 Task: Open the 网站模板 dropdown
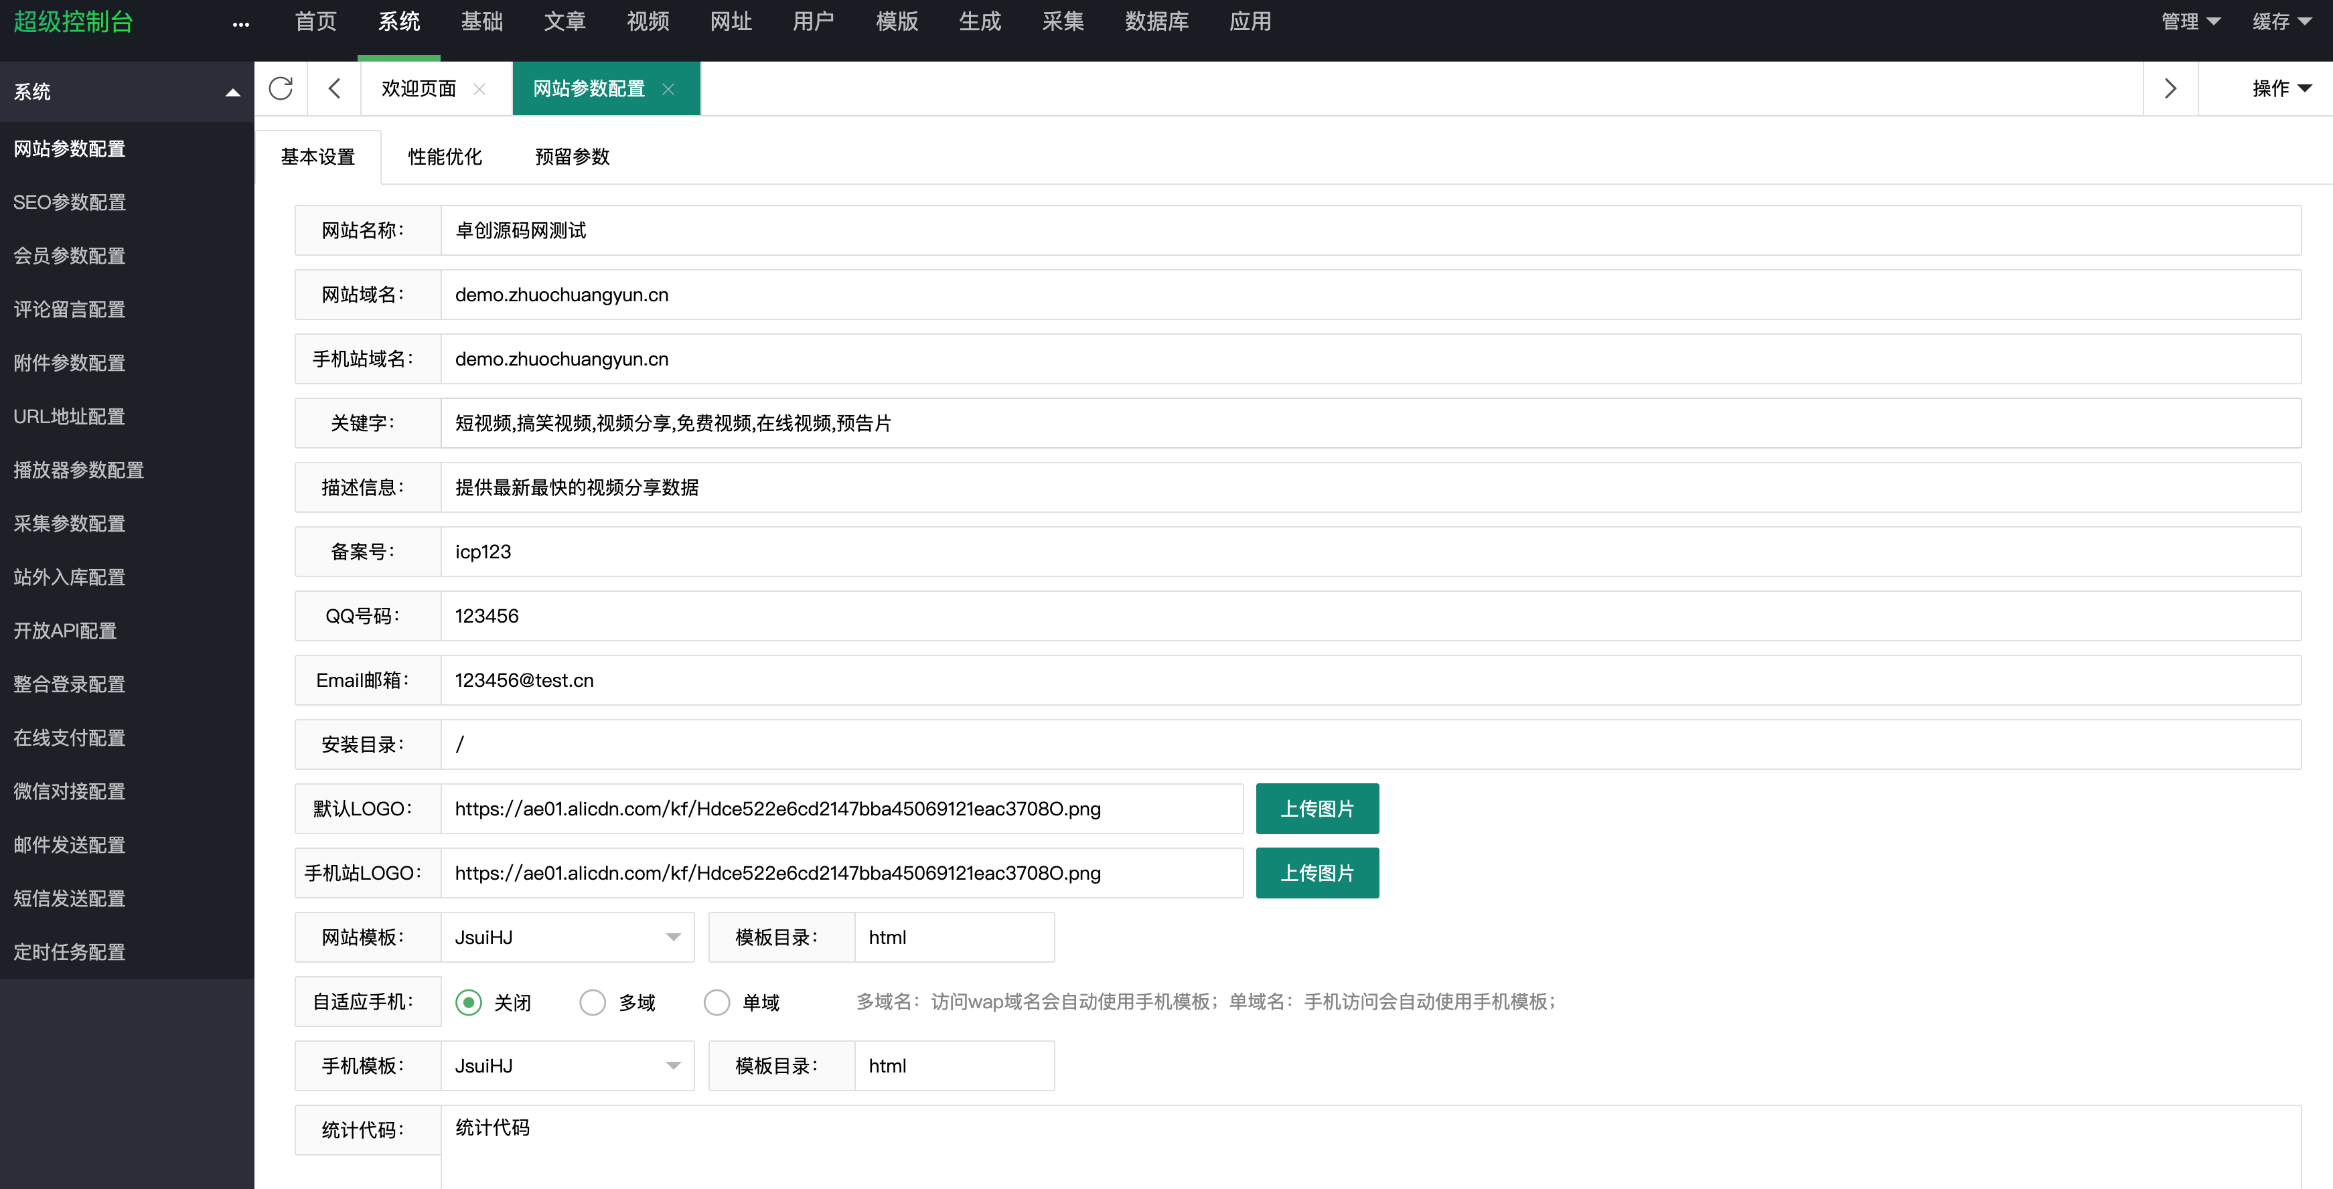tap(567, 937)
